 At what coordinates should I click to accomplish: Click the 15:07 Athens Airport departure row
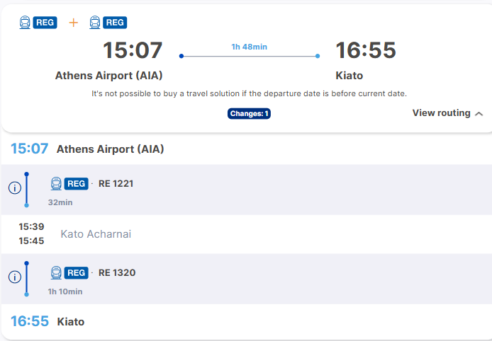[246, 149]
